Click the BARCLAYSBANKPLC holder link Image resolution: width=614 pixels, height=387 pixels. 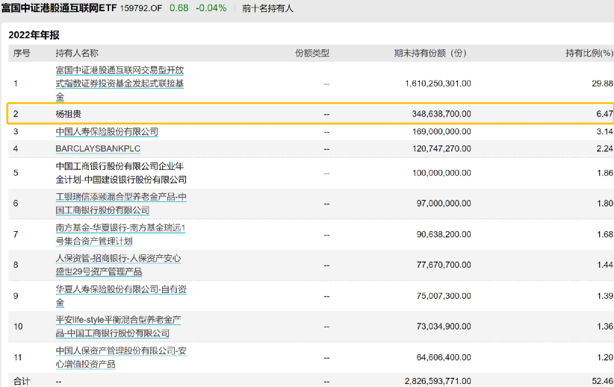tap(98, 149)
